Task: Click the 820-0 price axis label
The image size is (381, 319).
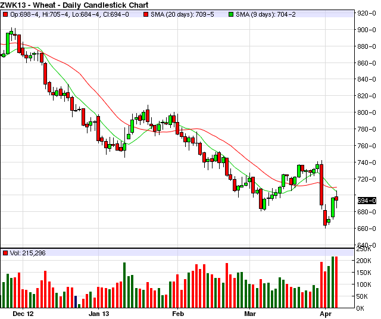Action: 367,96
